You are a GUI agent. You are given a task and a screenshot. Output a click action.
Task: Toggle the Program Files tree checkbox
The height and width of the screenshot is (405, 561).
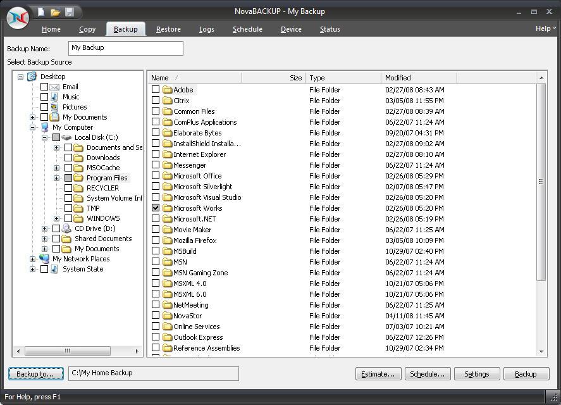click(68, 178)
